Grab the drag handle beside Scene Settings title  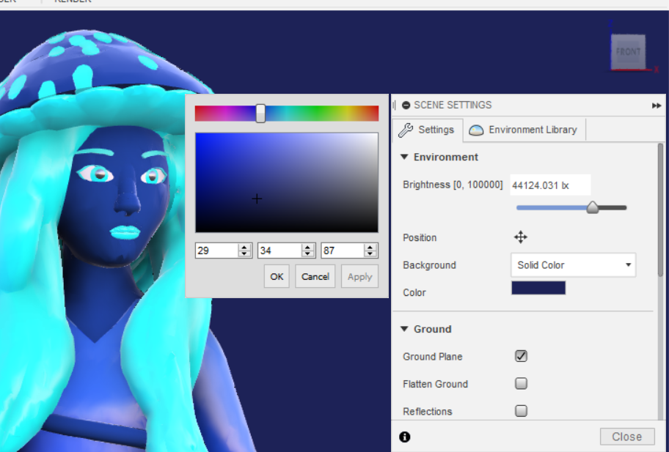pyautogui.click(x=395, y=105)
